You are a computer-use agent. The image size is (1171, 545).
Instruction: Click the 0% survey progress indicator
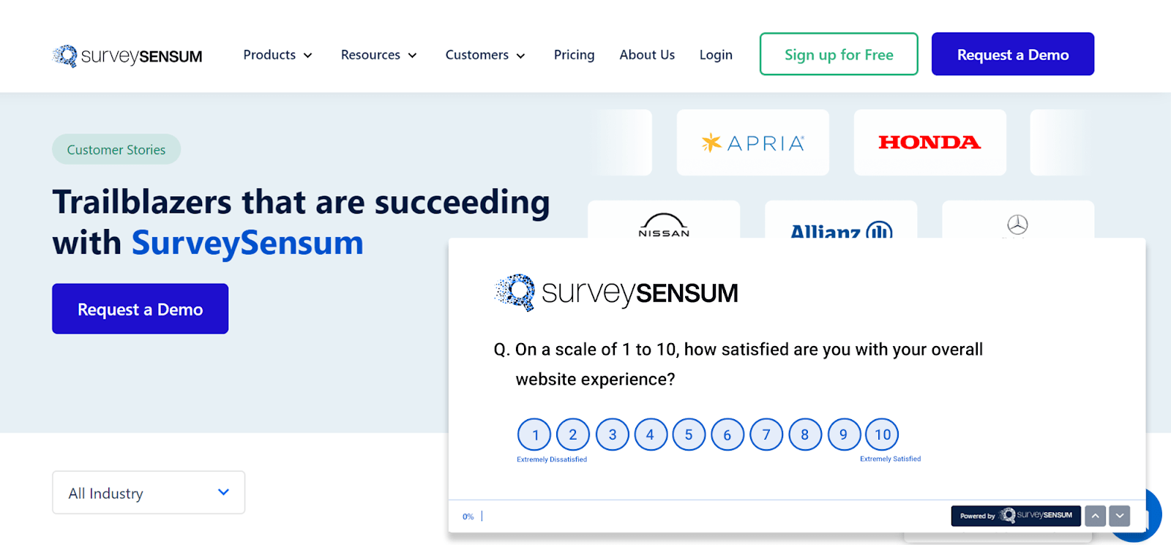pyautogui.click(x=468, y=516)
